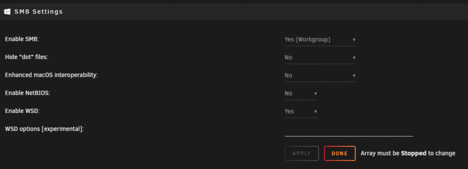
Task: Open the Enable SMB dropdown
Action: (x=320, y=40)
